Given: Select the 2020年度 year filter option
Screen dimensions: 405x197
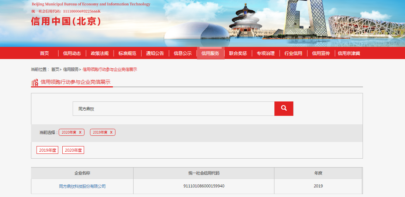Looking at the screenshot, I should (73, 150).
